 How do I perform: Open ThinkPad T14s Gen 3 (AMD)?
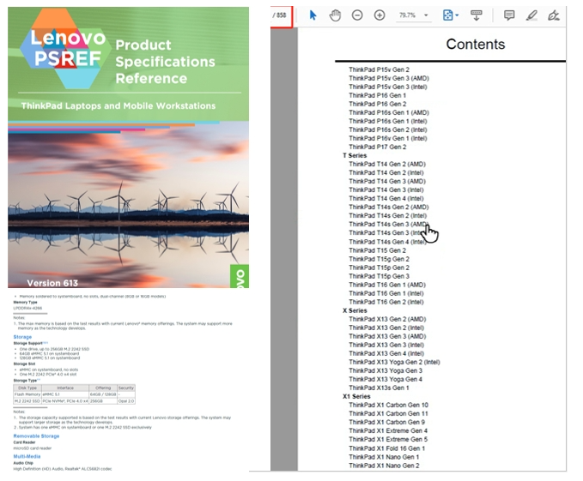click(x=389, y=224)
